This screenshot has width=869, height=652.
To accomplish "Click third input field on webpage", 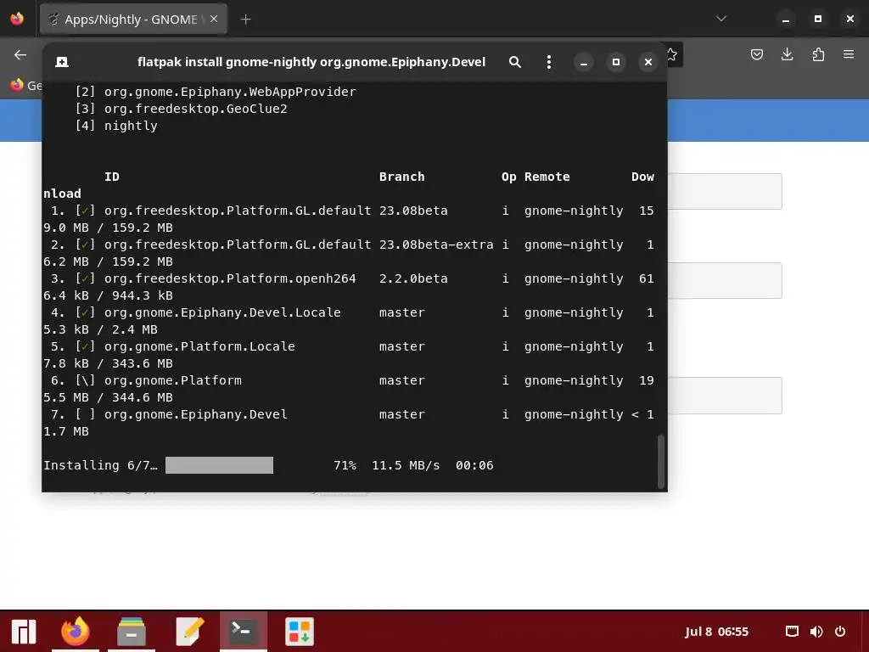I will 725,396.
